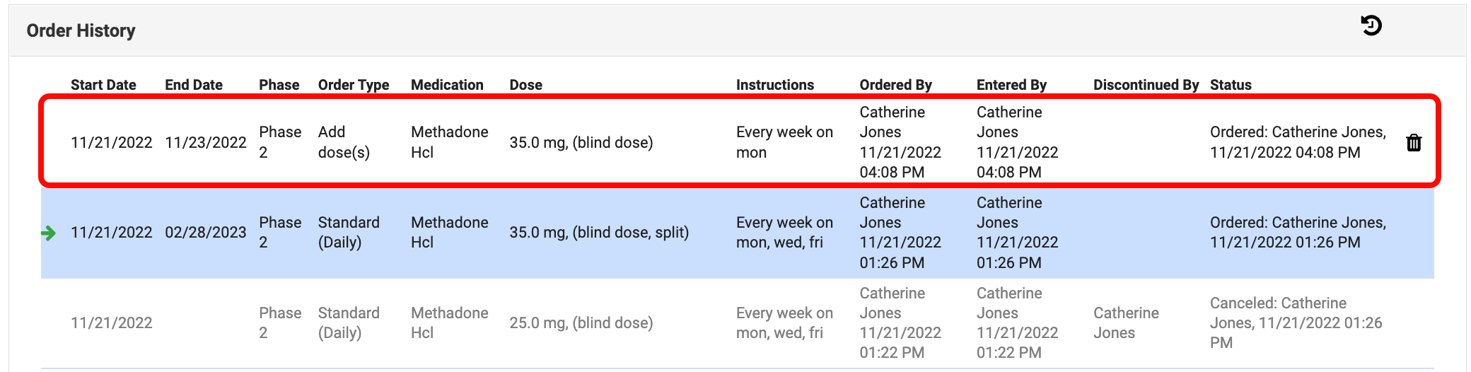Click end date 02/28/2023 cell

(x=205, y=233)
